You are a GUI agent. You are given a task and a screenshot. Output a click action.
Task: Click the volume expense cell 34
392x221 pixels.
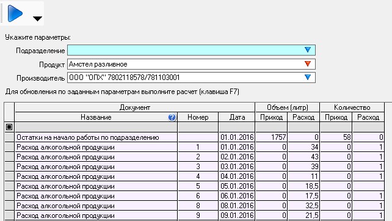[x=303, y=147]
